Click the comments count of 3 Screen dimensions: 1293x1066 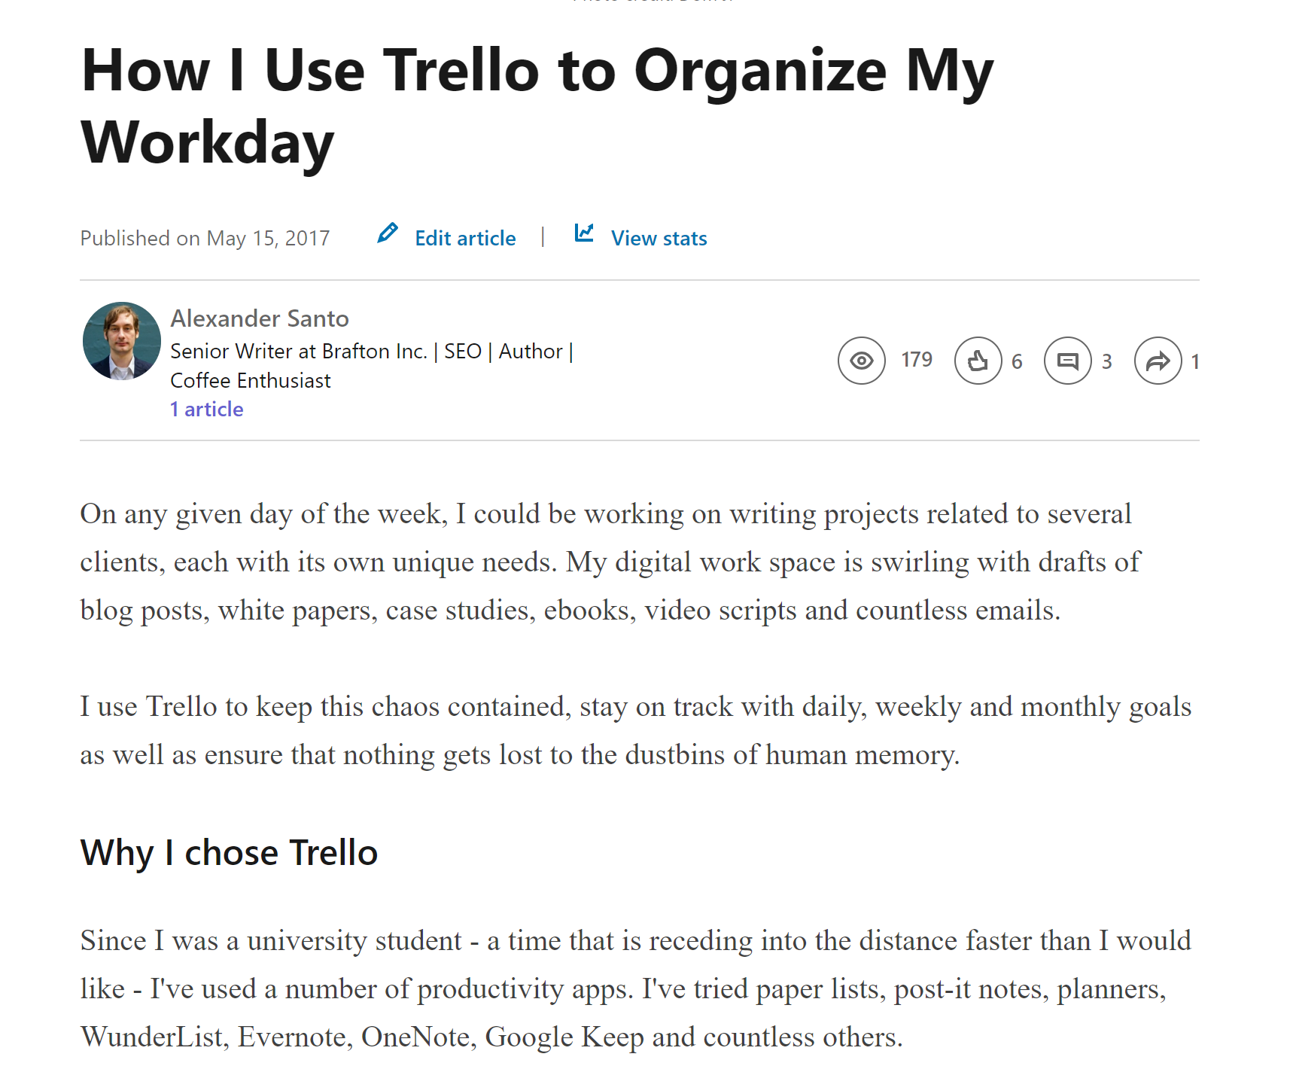[x=1106, y=362]
